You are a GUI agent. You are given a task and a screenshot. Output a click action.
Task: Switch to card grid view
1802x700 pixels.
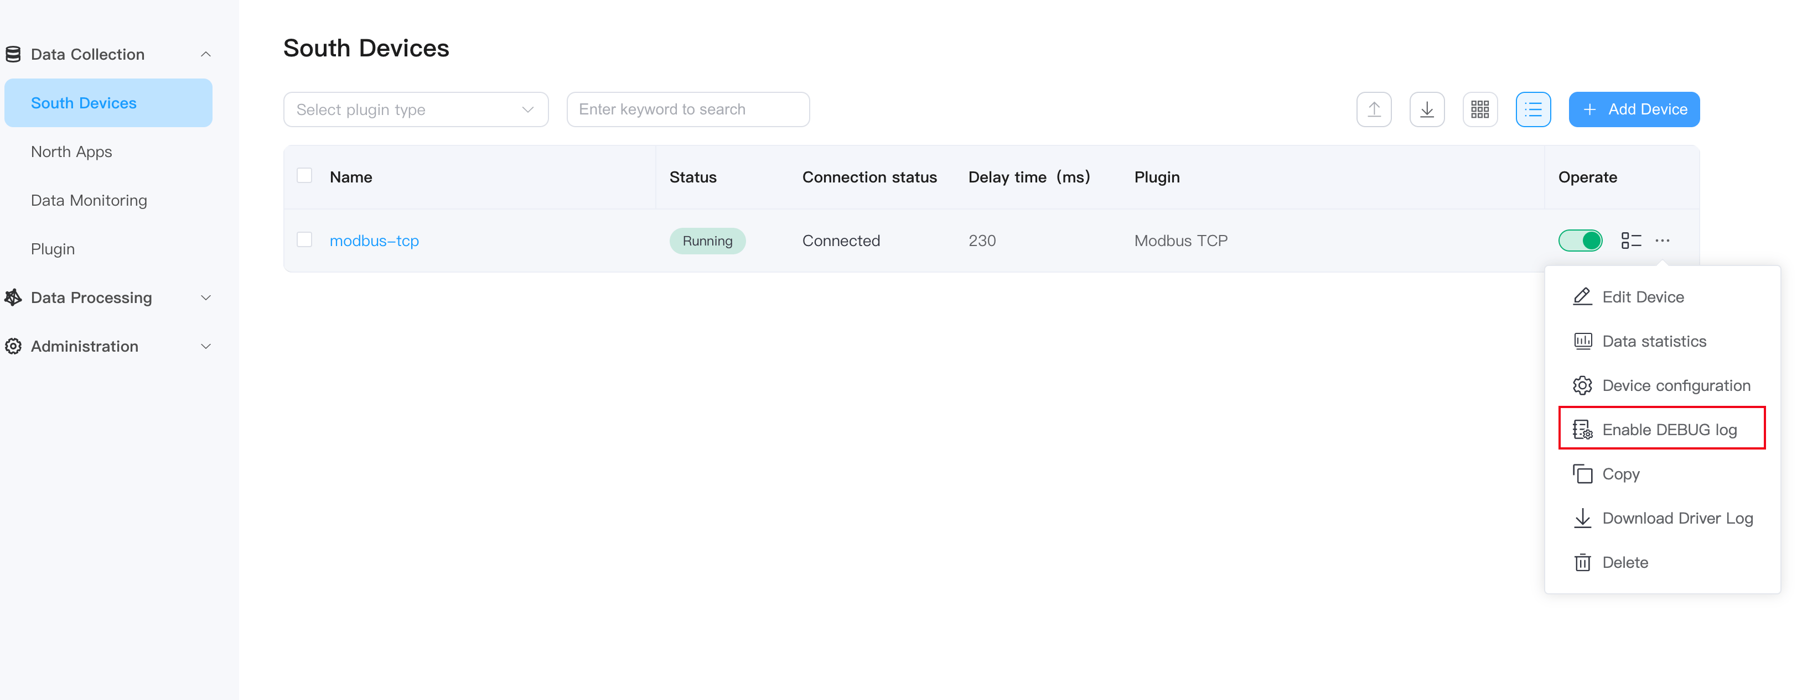coord(1479,109)
